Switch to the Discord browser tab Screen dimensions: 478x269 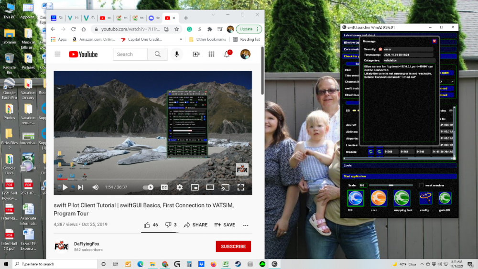151,18
